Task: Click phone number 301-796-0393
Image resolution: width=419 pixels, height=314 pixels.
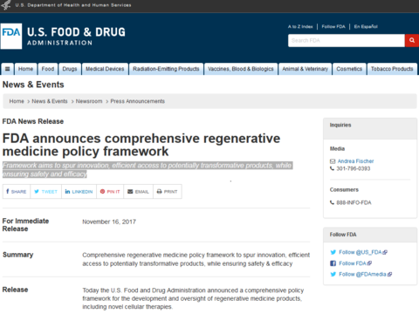Action: (x=354, y=168)
